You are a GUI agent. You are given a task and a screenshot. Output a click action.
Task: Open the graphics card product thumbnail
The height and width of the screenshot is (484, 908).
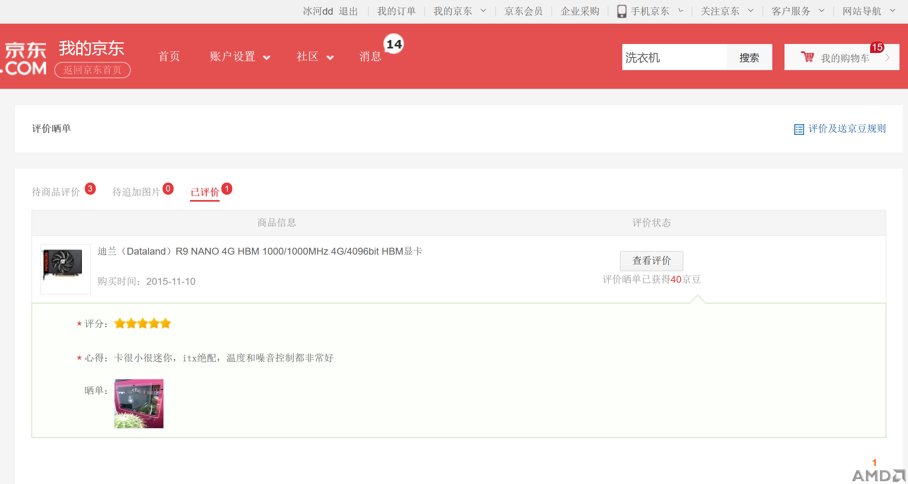coord(65,269)
